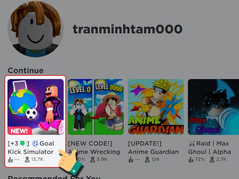Click the Goal Kick Simulator title
This screenshot has height=179, width=239.
(x=31, y=148)
